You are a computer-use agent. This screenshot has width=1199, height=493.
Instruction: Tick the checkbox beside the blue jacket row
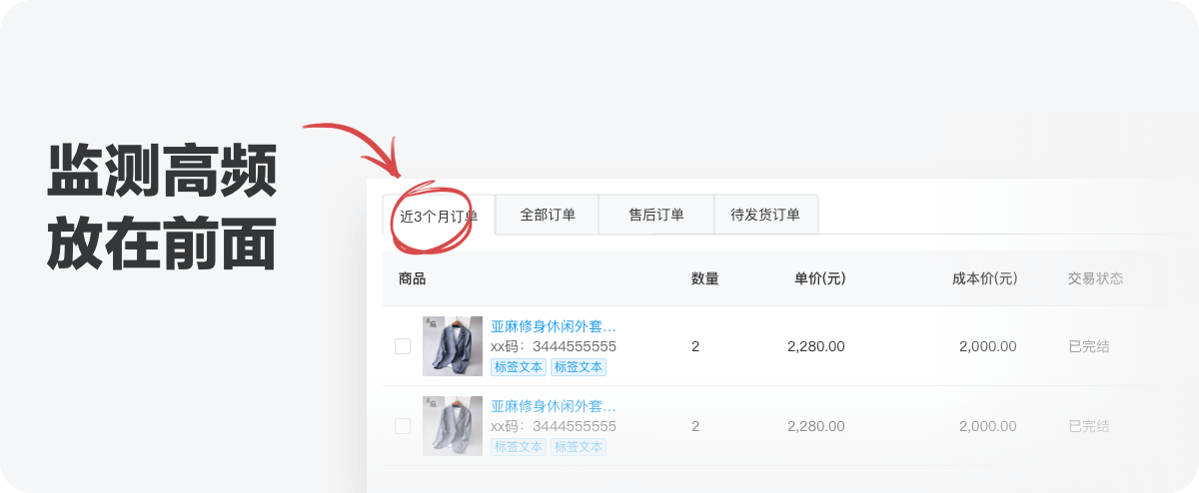pyautogui.click(x=403, y=346)
